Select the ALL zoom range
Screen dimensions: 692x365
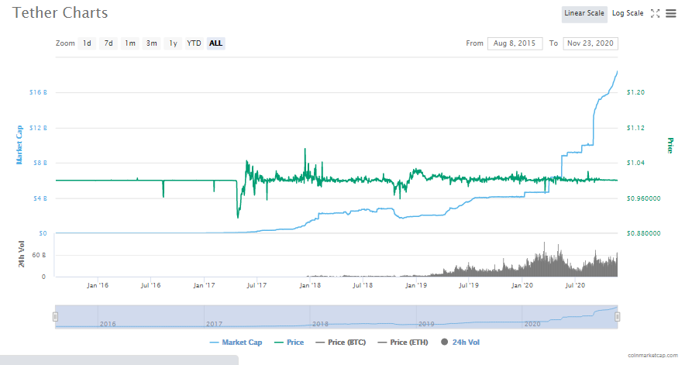pos(215,43)
